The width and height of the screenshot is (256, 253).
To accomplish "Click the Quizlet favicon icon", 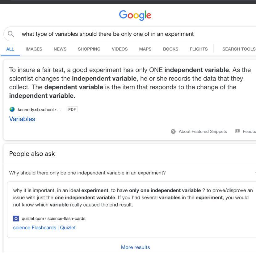I will click(16, 218).
